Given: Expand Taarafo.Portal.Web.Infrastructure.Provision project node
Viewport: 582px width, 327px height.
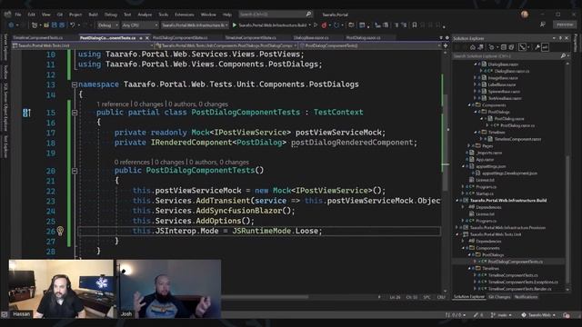Looking at the screenshot, I should (457, 228).
